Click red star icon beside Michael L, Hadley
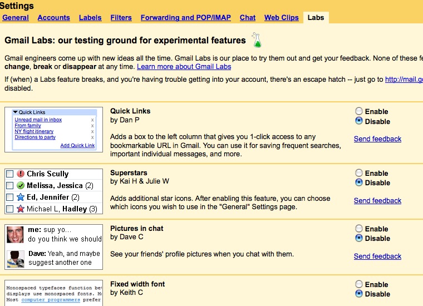The height and width of the screenshot is (306, 423). (x=21, y=209)
